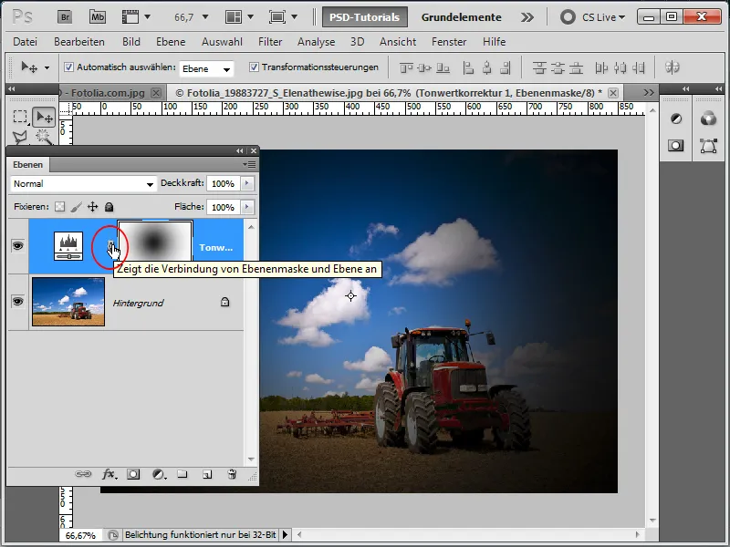Screen dimensions: 730x547
Task: Switch to Grundelemente workspace
Action: pyautogui.click(x=462, y=17)
